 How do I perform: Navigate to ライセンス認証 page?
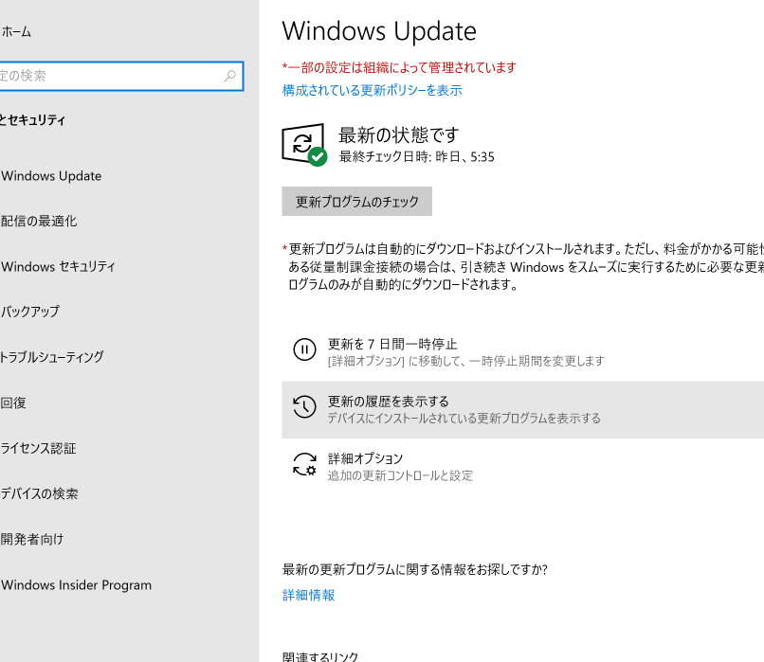coord(39,449)
